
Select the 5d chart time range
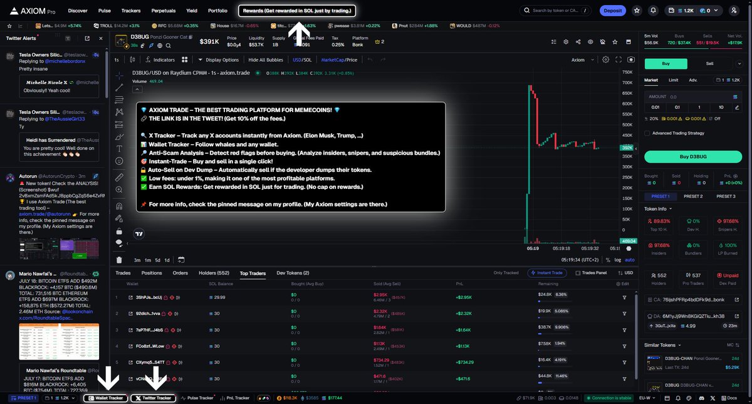[157, 260]
